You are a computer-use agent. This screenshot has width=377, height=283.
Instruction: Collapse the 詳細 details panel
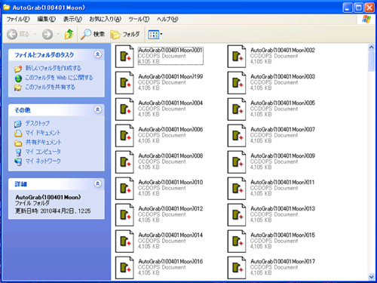click(97, 183)
